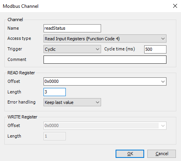Viewport: 181px width, 161px height.
Task: Open the Access type dropdown
Action: coord(105,39)
